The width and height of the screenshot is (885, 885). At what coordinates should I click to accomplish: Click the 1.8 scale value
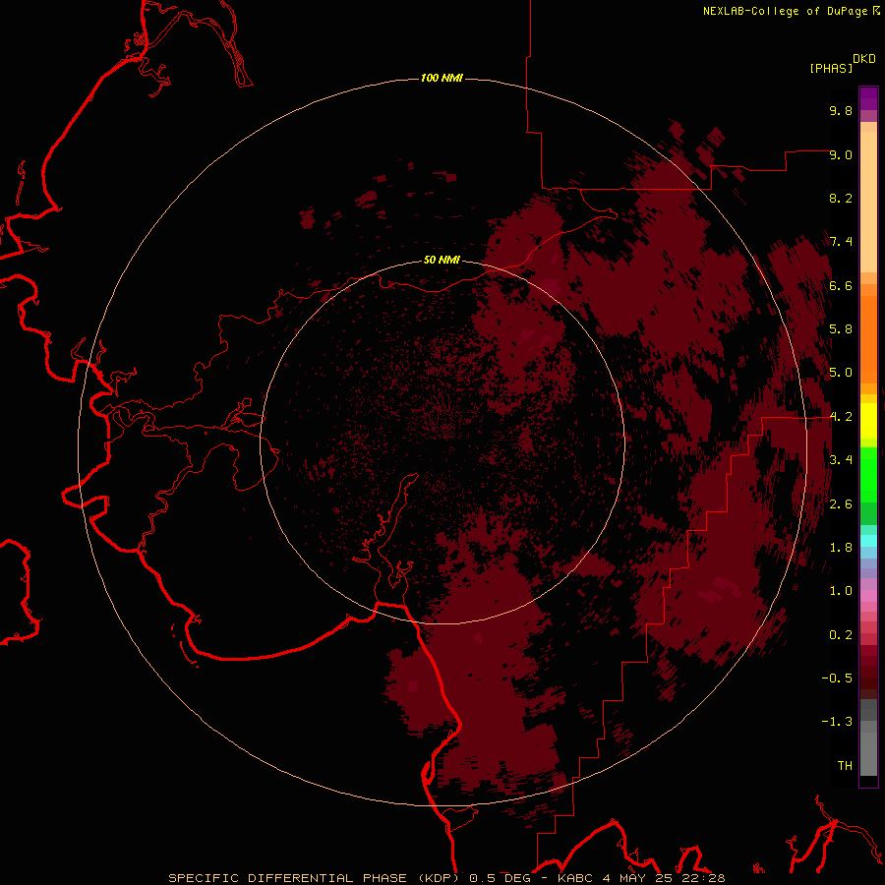(841, 548)
